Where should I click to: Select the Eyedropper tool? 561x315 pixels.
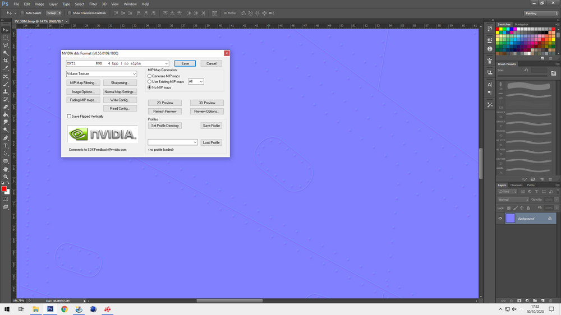pyautogui.click(x=6, y=68)
